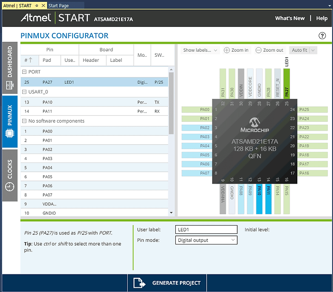Click the Generate Project export icon
The width and height of the screenshot is (333, 292).
(139, 283)
